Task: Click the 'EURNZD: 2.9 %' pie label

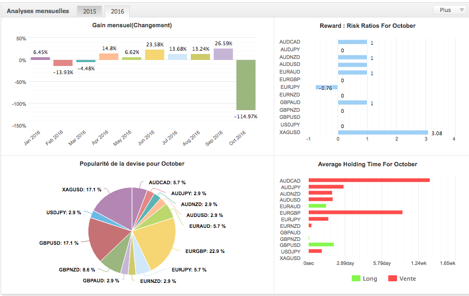Action: pyautogui.click(x=158, y=281)
